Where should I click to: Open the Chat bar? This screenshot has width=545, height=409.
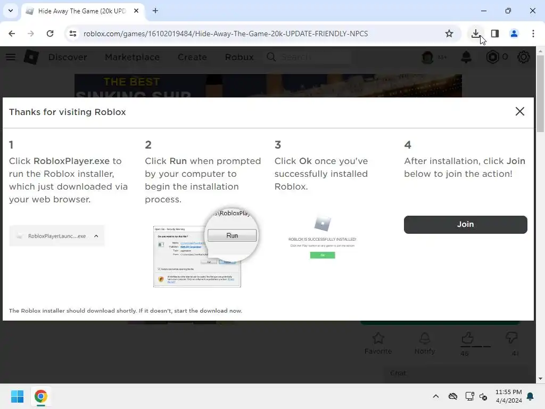tap(456, 373)
